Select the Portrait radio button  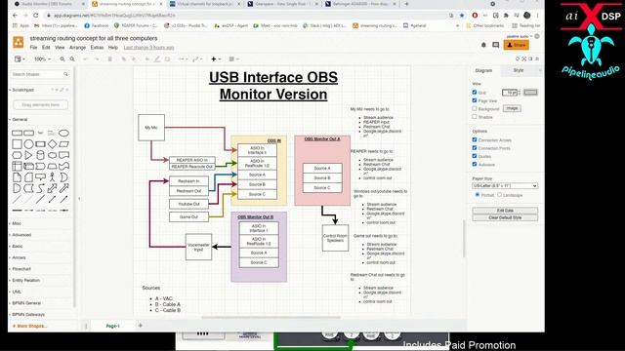click(478, 195)
